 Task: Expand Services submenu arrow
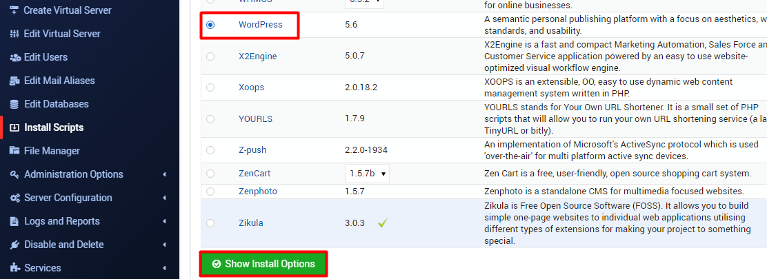pyautogui.click(x=165, y=268)
